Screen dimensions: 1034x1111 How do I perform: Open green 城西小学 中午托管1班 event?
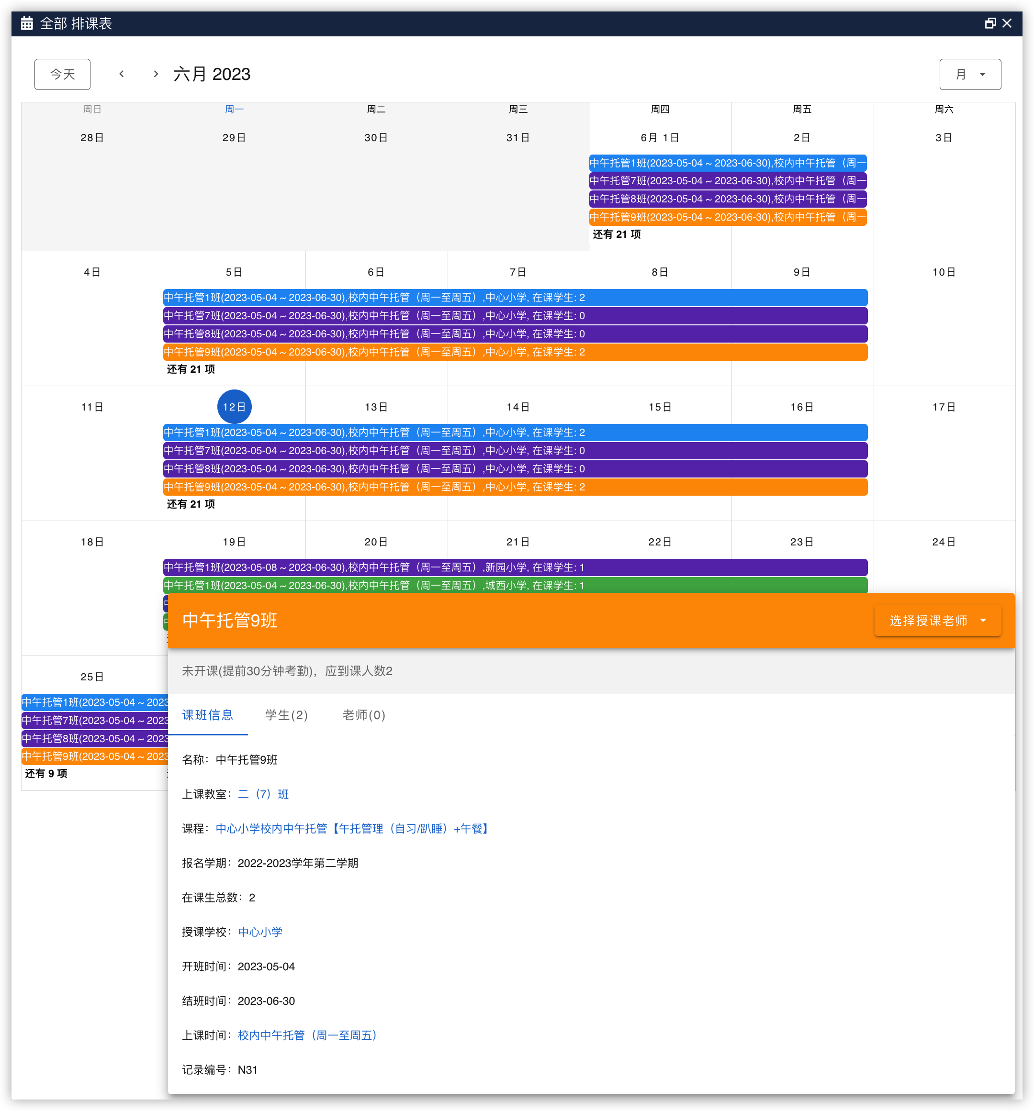(515, 585)
